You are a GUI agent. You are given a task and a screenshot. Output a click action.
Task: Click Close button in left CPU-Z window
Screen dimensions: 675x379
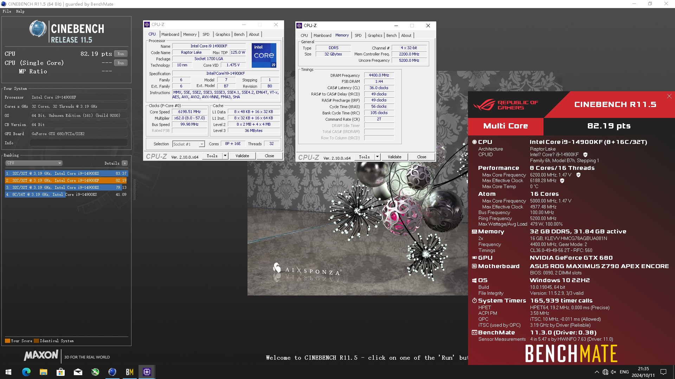coord(269,156)
